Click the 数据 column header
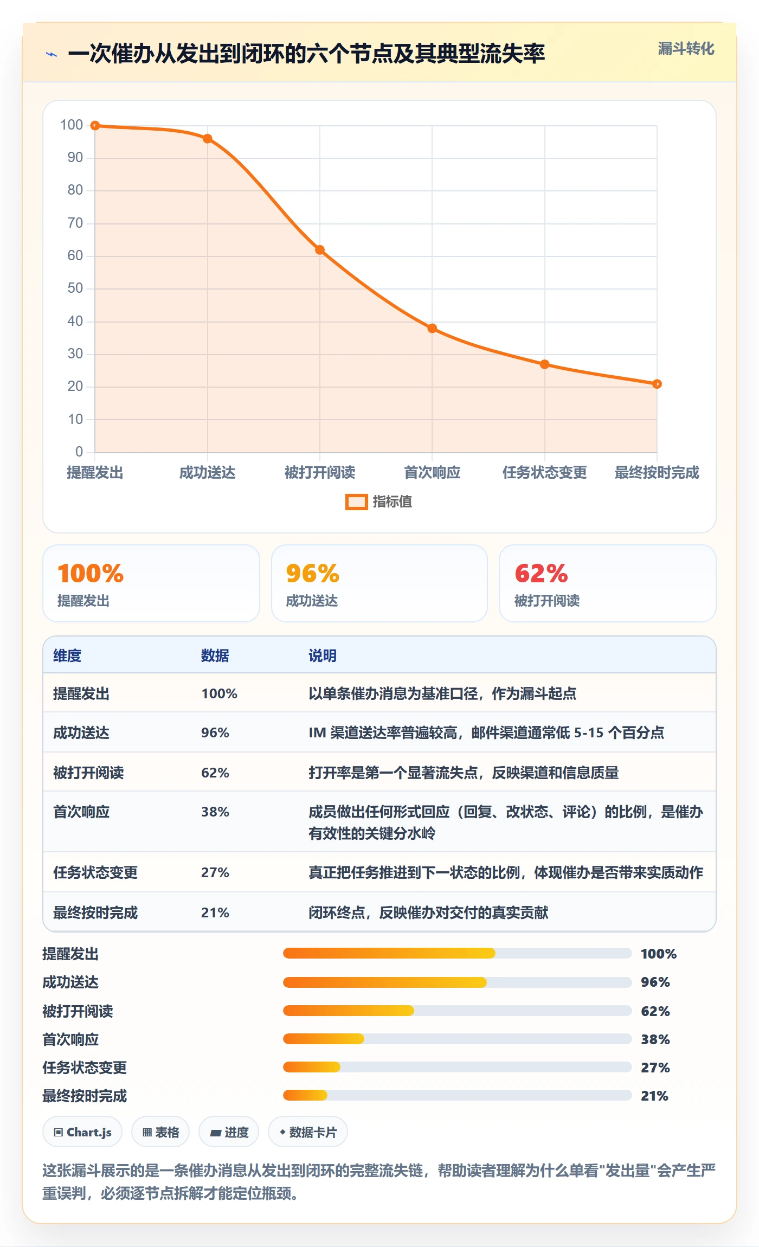 pos(215,656)
